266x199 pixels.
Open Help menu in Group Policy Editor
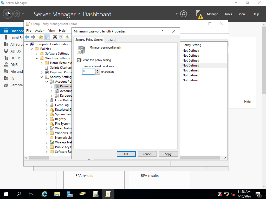[62, 30]
